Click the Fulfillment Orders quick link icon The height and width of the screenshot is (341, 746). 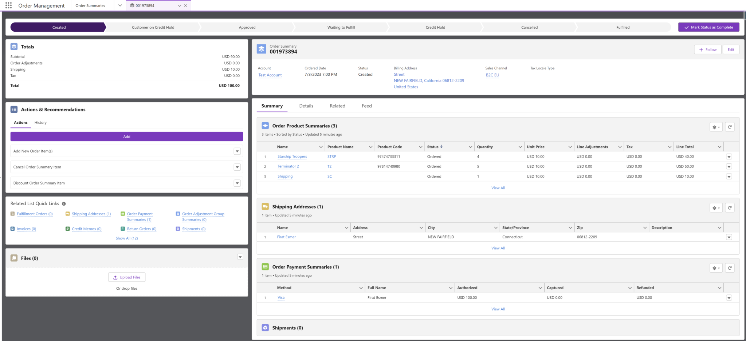(12, 214)
